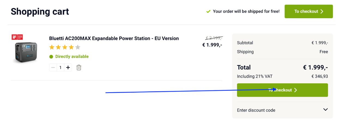
Task: Click the red iF Design Award badge
Action: click(x=17, y=37)
